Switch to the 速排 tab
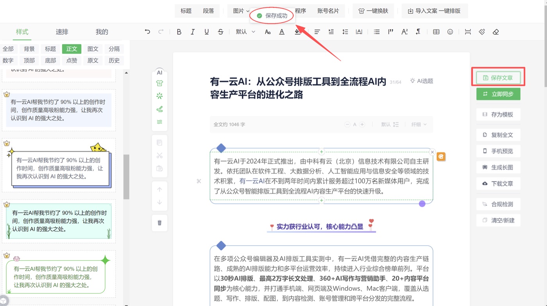This screenshot has width=547, height=306. [62, 32]
